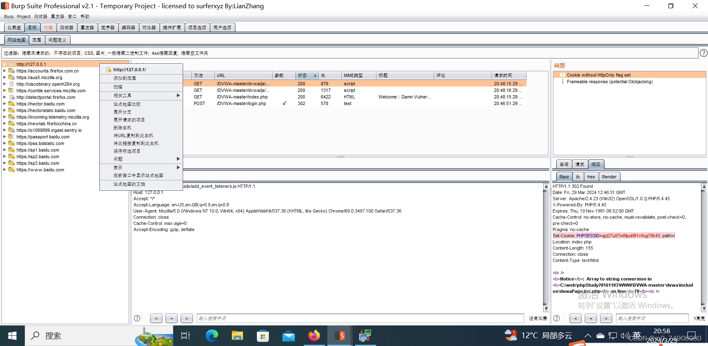This screenshot has height=346, width=708.
Task: Click the speaker volume tray icon
Action: click(625, 336)
